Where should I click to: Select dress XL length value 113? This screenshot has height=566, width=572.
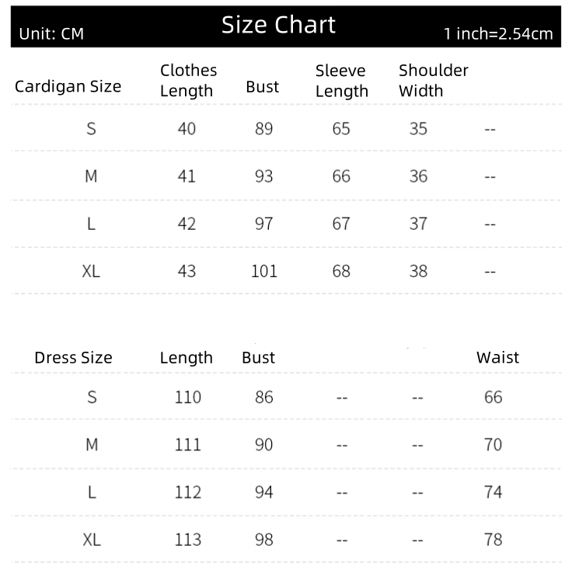pyautogui.click(x=187, y=540)
